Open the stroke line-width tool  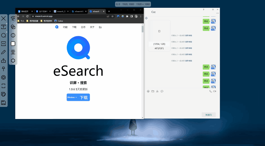(x=13, y=52)
